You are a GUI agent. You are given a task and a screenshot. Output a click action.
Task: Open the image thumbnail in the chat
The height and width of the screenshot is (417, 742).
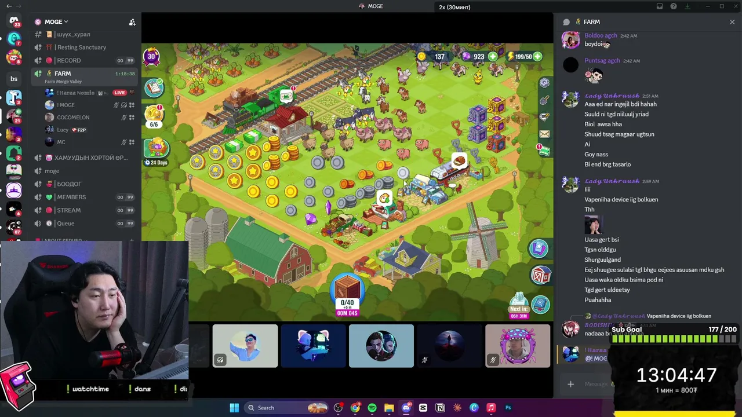594,225
